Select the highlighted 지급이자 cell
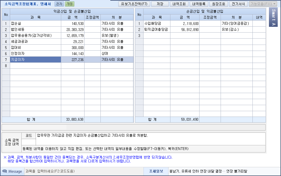The height and width of the screenshot is (176, 281). pyautogui.click(x=35, y=60)
